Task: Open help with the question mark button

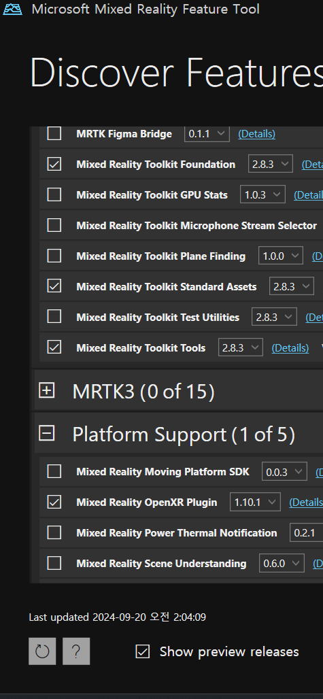Action: coord(76,651)
